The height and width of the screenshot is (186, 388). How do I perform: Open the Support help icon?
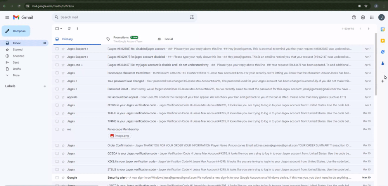pyautogui.click(x=354, y=17)
